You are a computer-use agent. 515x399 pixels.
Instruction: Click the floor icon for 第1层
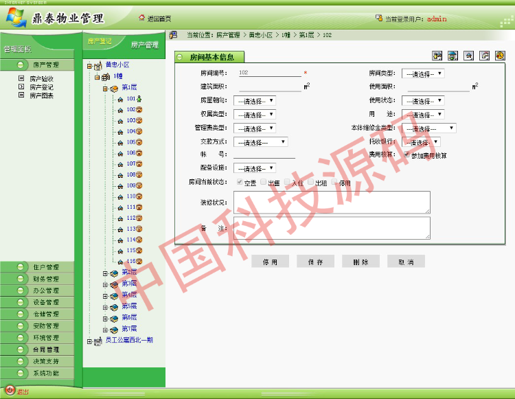pos(114,89)
